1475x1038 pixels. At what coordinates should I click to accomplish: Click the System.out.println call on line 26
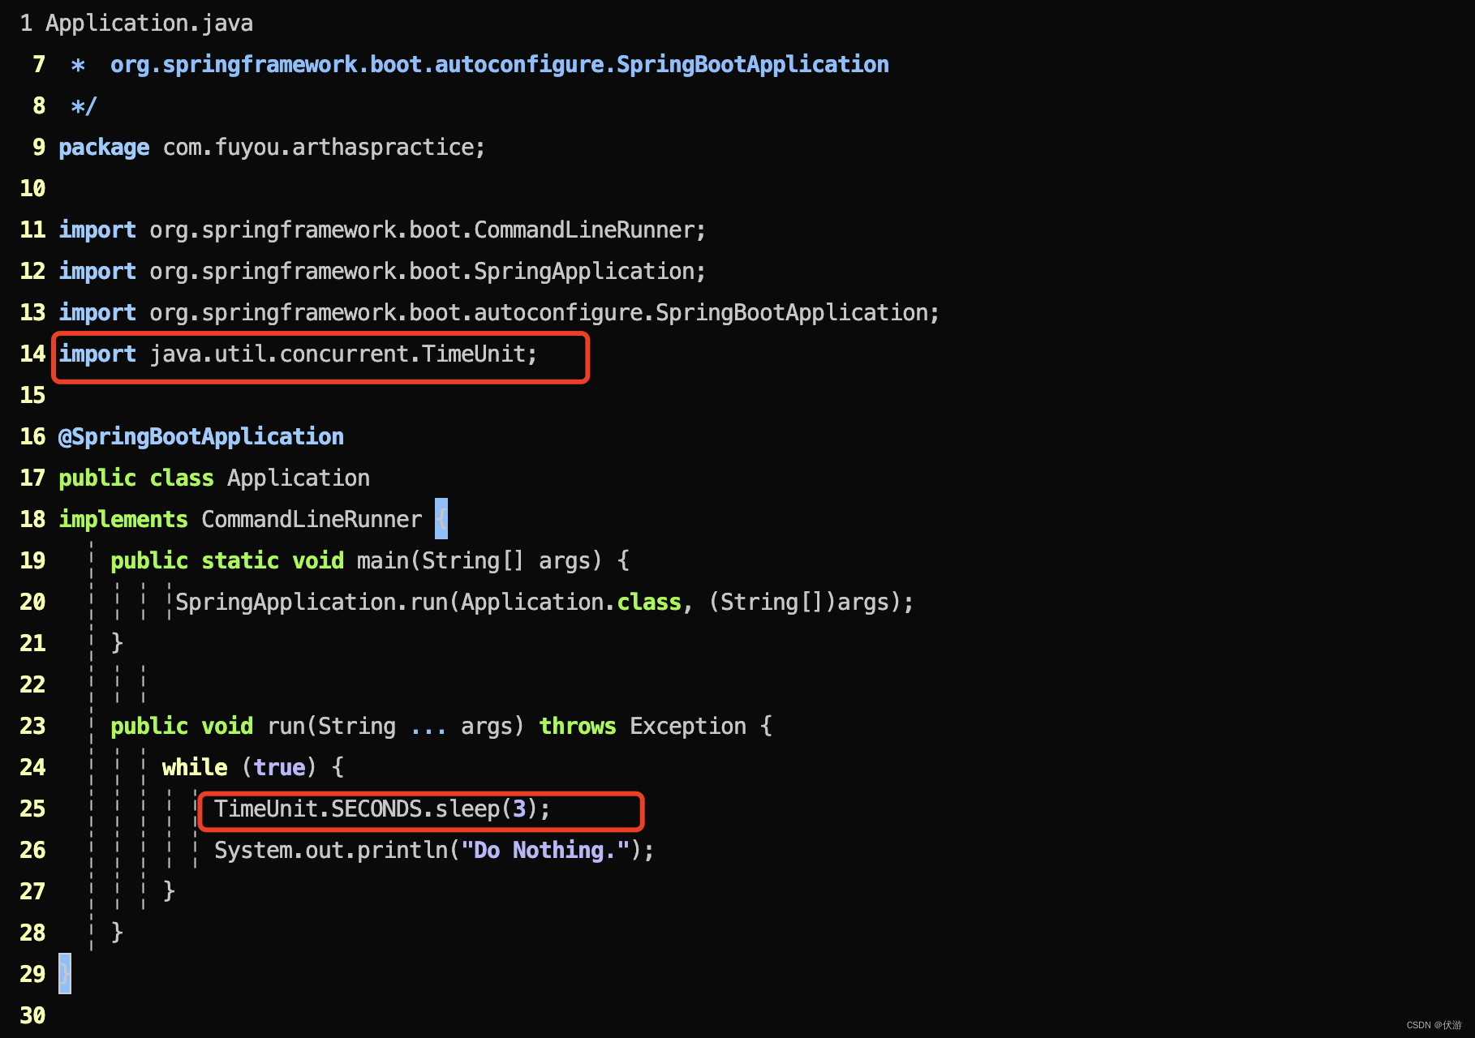[434, 851]
